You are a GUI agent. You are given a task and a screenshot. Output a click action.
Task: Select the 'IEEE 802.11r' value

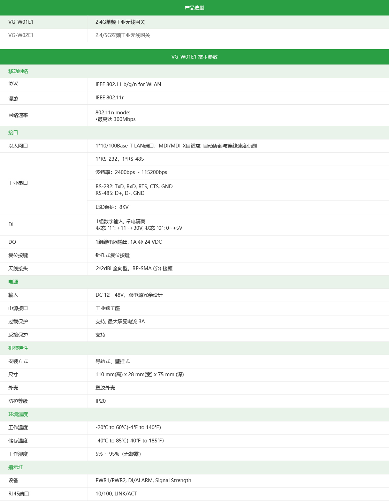pyautogui.click(x=110, y=98)
